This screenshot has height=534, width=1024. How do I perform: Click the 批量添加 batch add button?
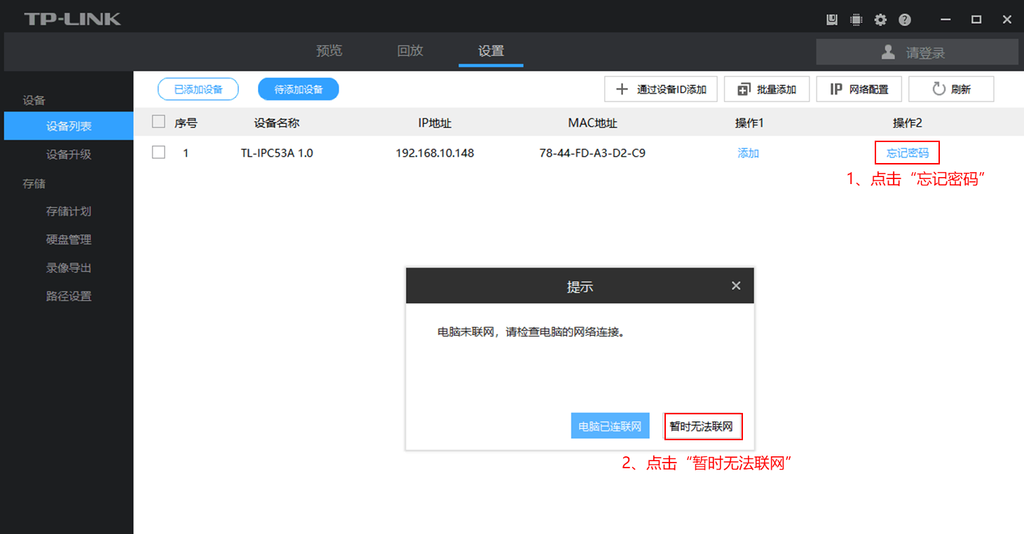coord(767,90)
